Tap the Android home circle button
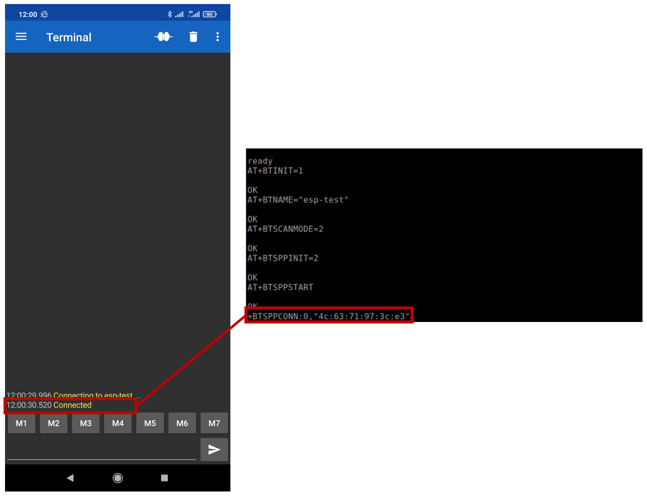 click(117, 478)
